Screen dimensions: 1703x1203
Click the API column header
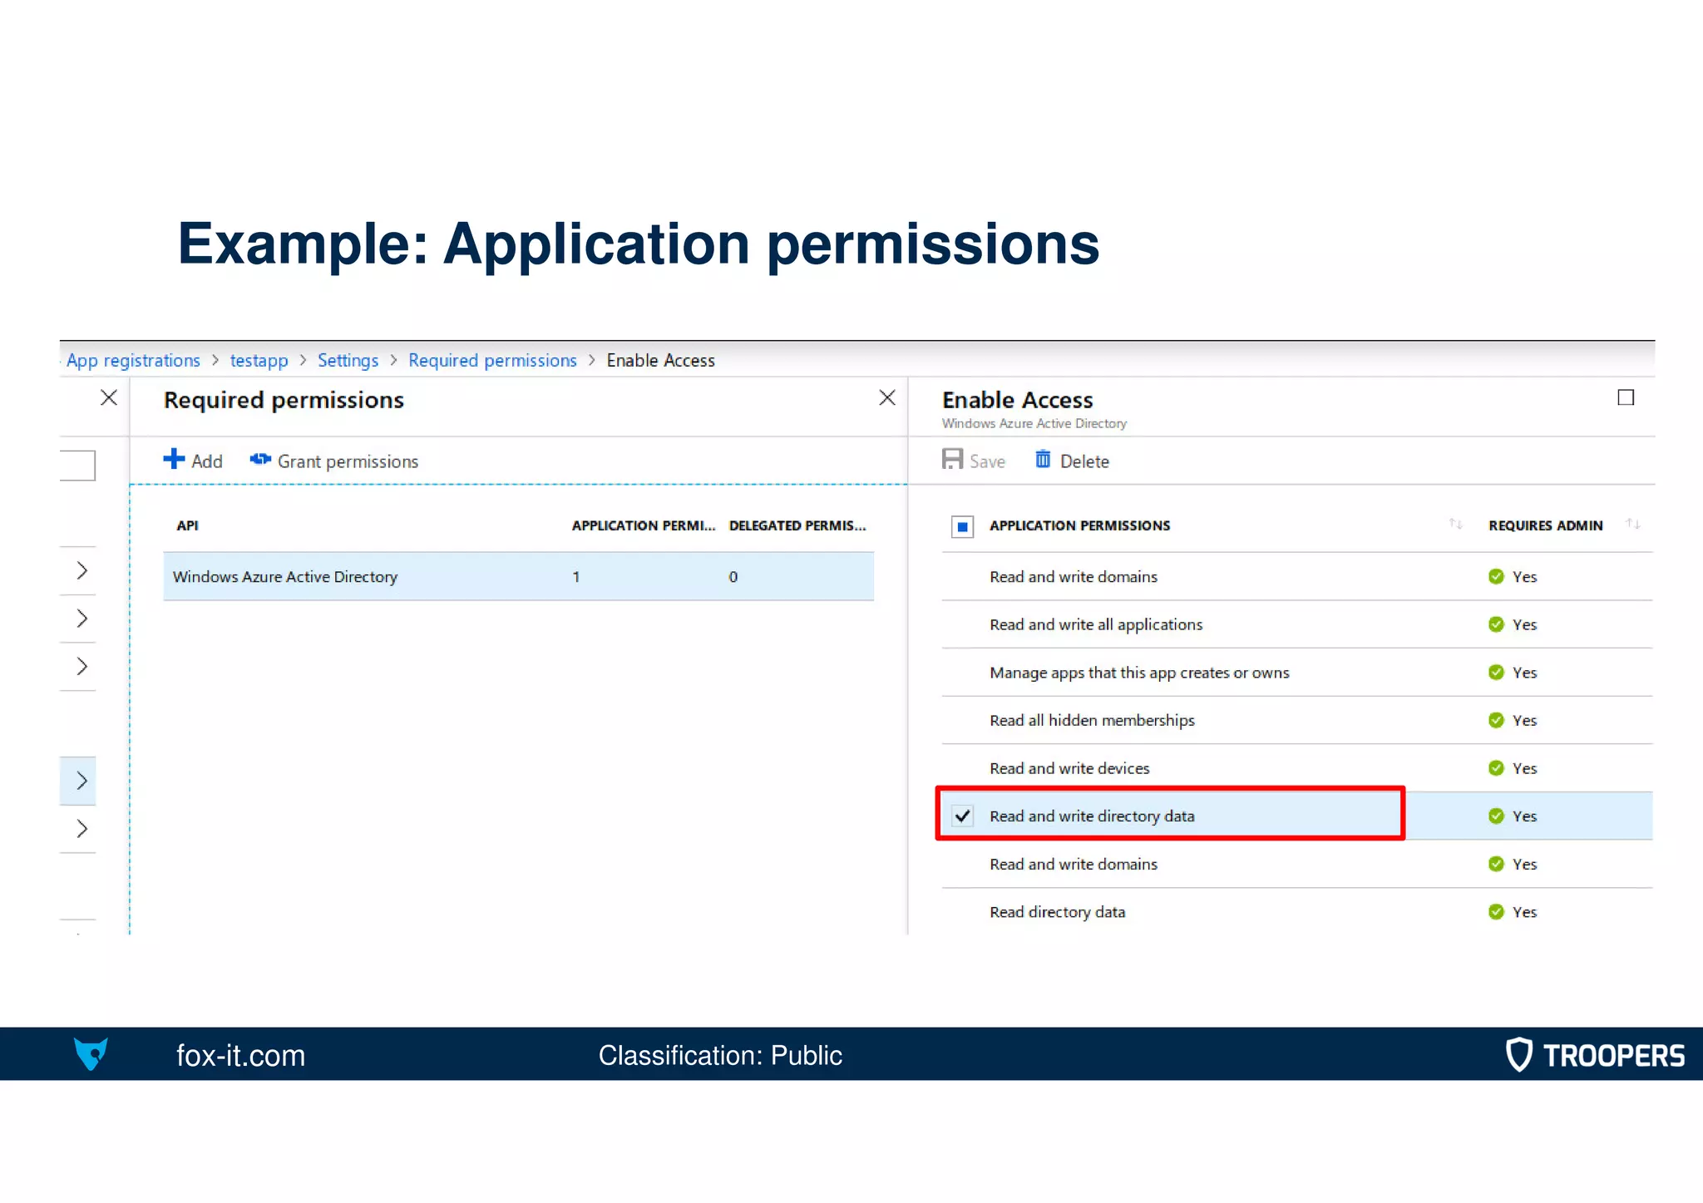(x=187, y=525)
